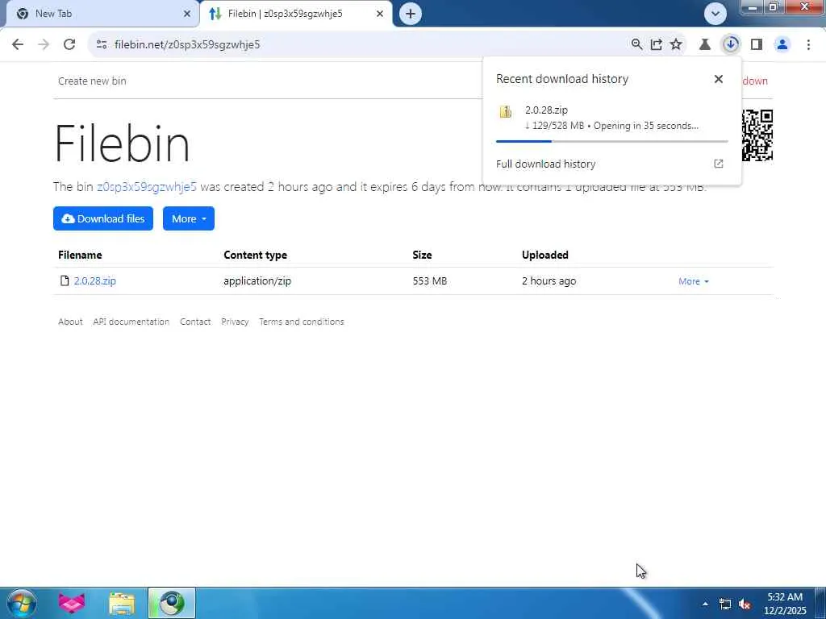Screen dimensions: 826x619
Task: Bookmark this page with the star
Action: click(676, 45)
